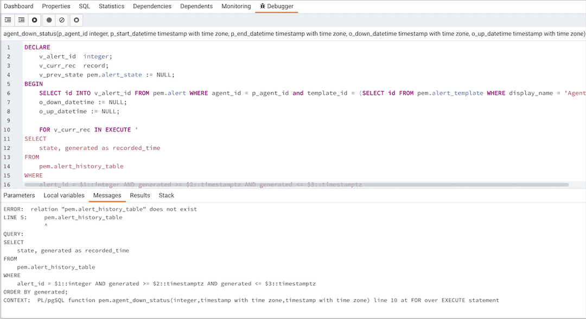
Task: Click the 'alert_id = $1::integer' messages line
Action: click(x=167, y=284)
